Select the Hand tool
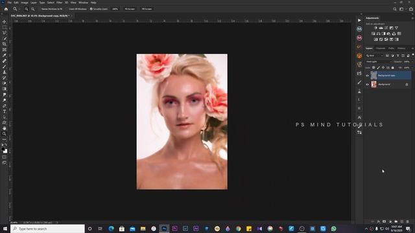This screenshot has width=415, height=233. tap(5, 128)
